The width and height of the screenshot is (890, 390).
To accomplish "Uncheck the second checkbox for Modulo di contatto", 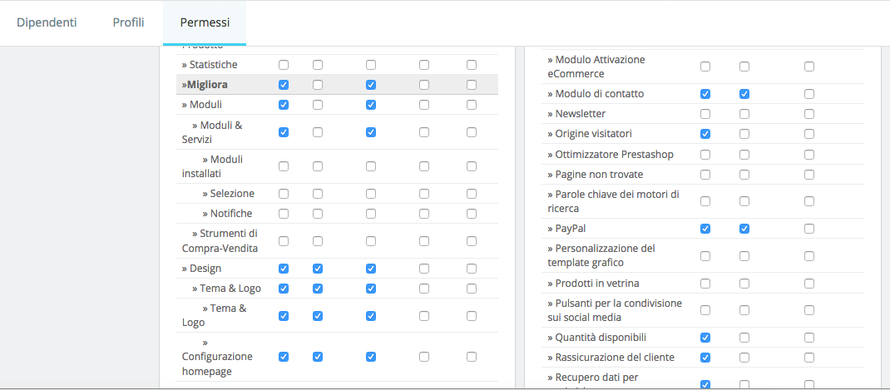I will [744, 94].
